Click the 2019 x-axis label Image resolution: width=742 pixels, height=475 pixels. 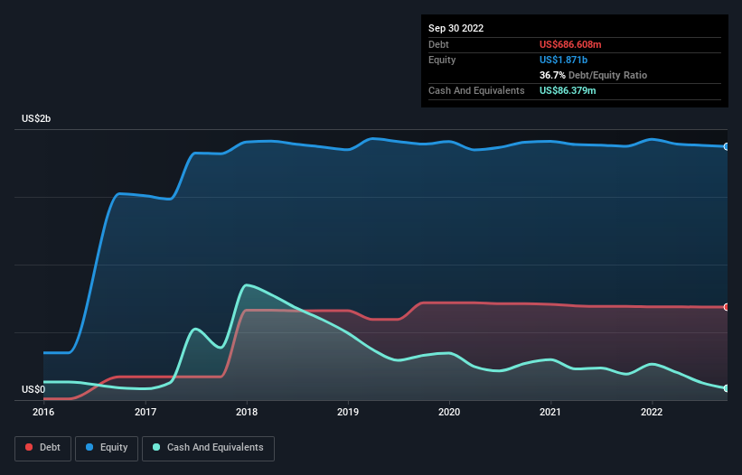click(x=348, y=412)
